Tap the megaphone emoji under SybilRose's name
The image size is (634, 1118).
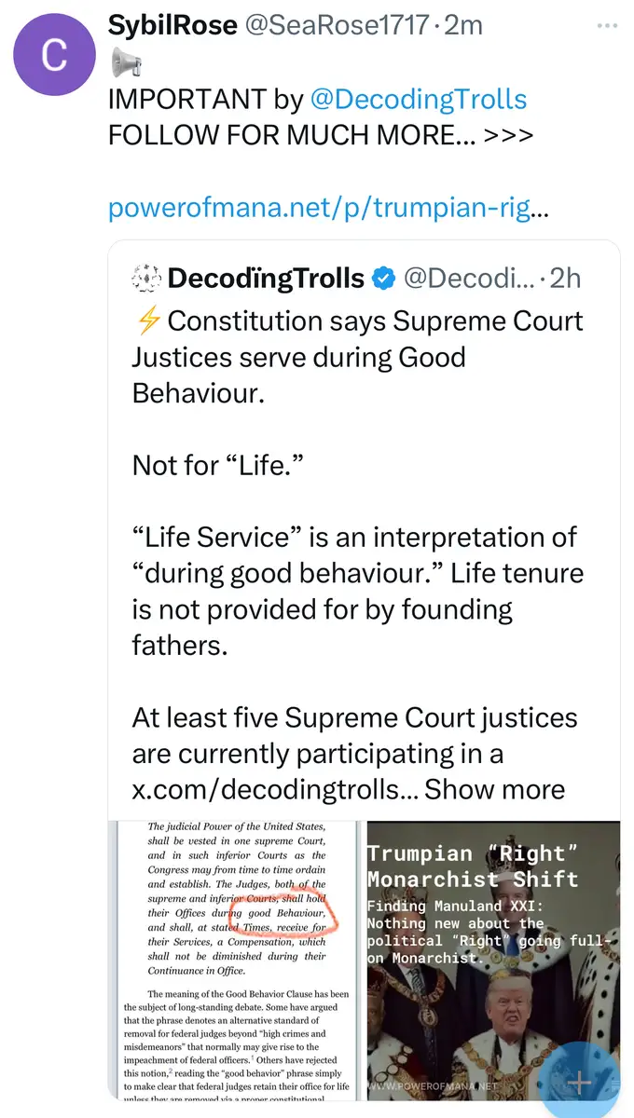(x=126, y=63)
